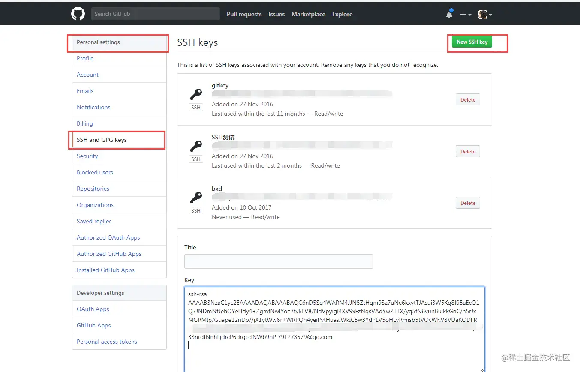Delete the SSH测试 key
Viewport: 580px width, 372px height.
(x=468, y=151)
